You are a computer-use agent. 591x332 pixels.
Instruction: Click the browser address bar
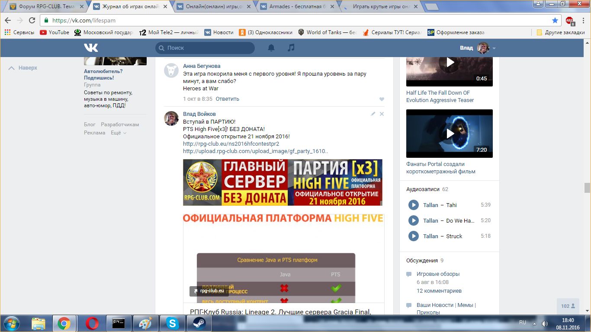(301, 20)
